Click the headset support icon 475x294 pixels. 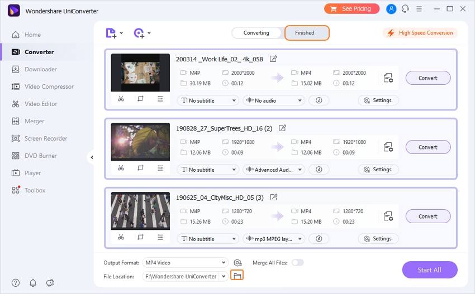[405, 9]
